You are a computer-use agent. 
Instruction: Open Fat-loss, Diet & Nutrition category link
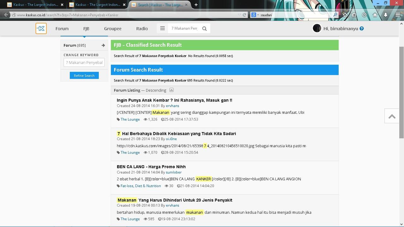point(141,186)
